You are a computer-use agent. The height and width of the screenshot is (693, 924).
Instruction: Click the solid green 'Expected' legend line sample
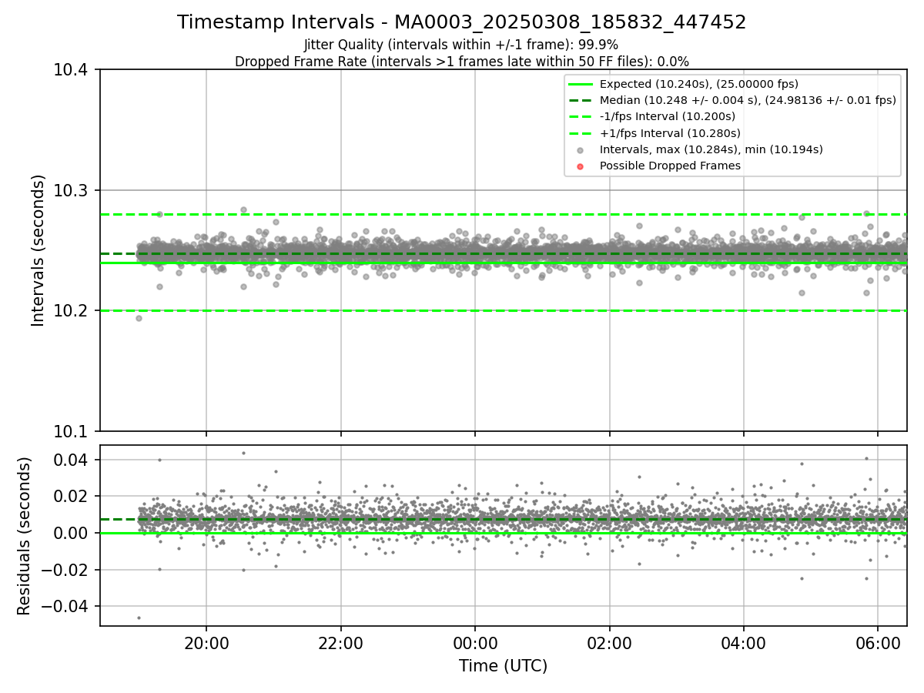(x=581, y=85)
